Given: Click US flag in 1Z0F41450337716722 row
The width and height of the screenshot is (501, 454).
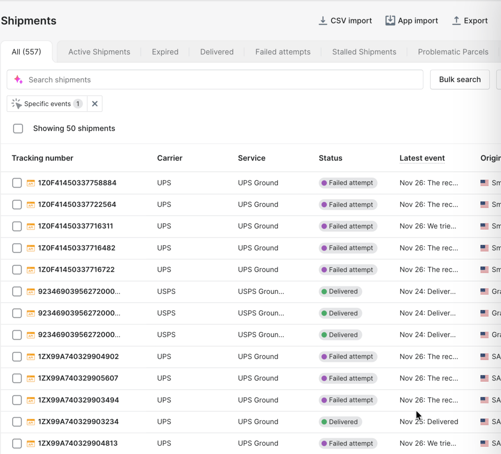Looking at the screenshot, I should [x=484, y=270].
